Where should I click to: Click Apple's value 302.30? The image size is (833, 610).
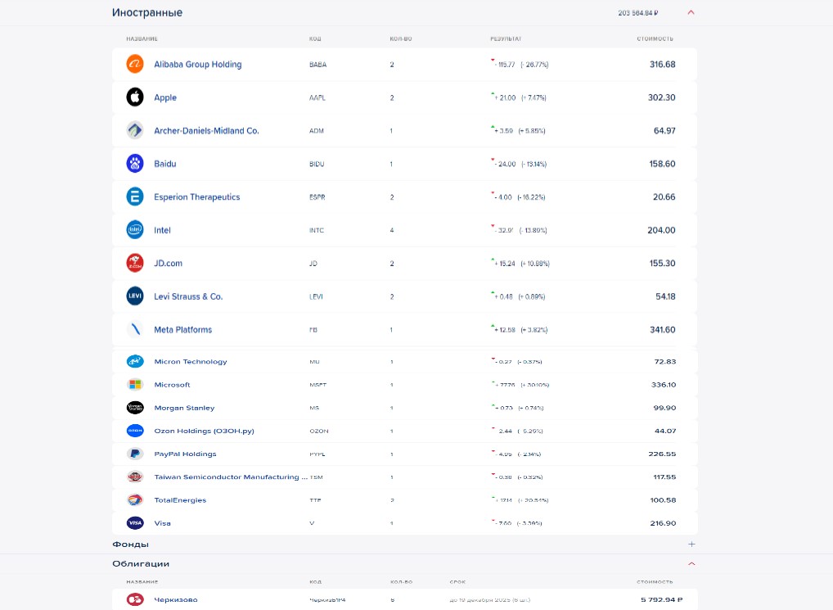point(661,97)
